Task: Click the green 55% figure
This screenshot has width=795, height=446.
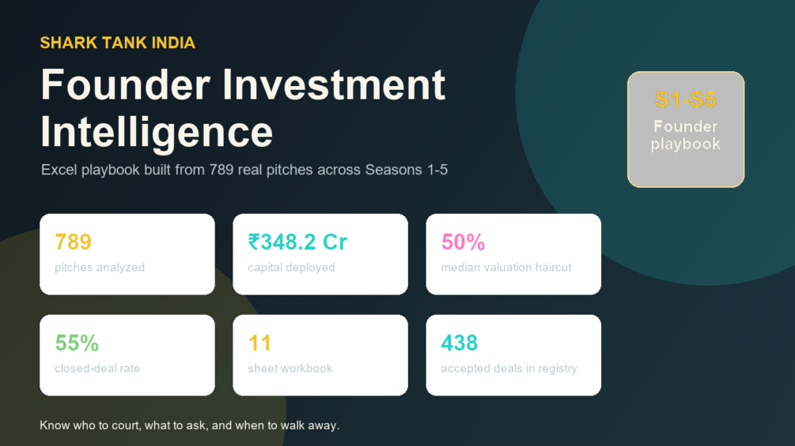Action: click(77, 343)
